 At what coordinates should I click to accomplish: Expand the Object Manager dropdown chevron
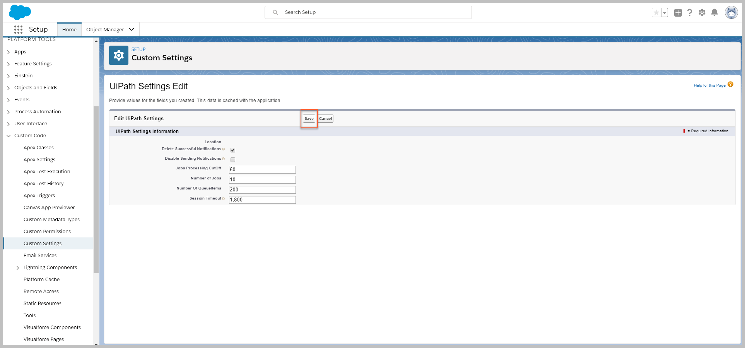[x=132, y=29]
